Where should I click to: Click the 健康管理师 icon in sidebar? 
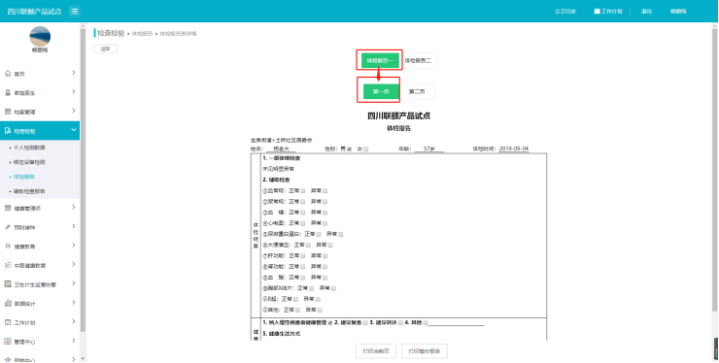tap(8, 208)
